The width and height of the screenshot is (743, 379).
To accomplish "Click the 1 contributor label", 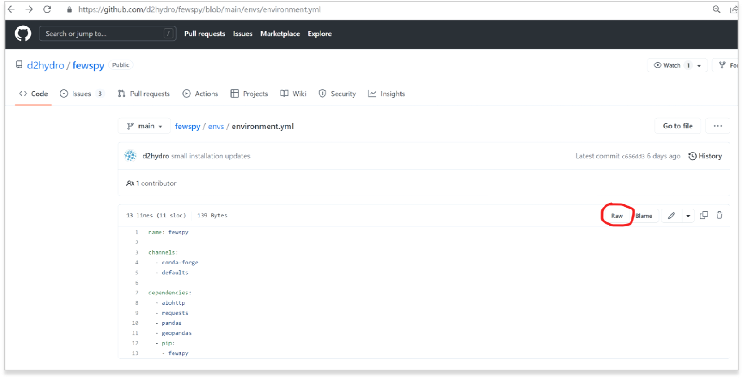I will (x=151, y=183).
